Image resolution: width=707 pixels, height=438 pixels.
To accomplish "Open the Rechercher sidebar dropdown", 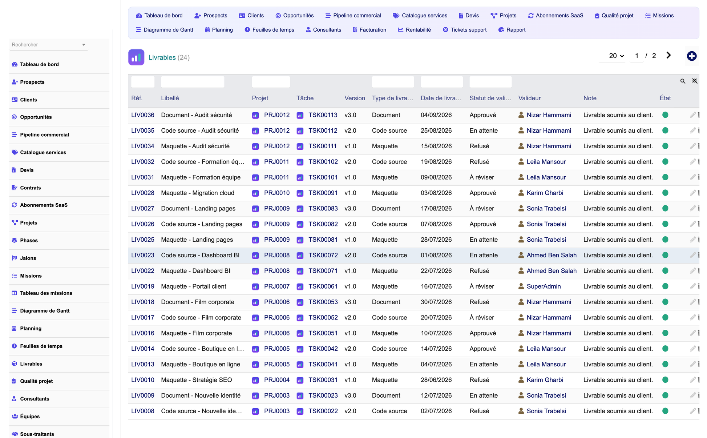I will [x=49, y=45].
